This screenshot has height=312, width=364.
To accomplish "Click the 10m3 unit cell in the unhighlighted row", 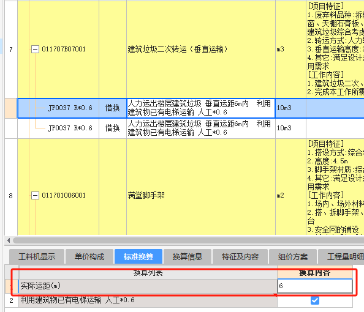I will pos(290,128).
